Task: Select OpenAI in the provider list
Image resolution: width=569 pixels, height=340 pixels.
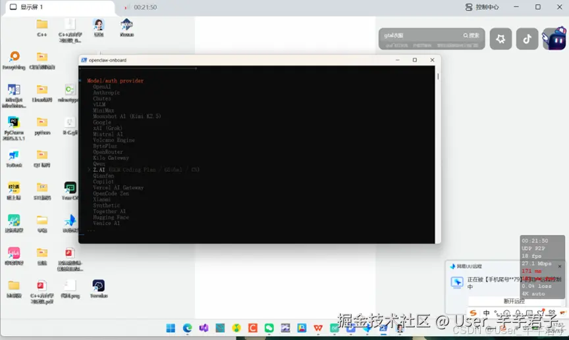Action: [101, 87]
